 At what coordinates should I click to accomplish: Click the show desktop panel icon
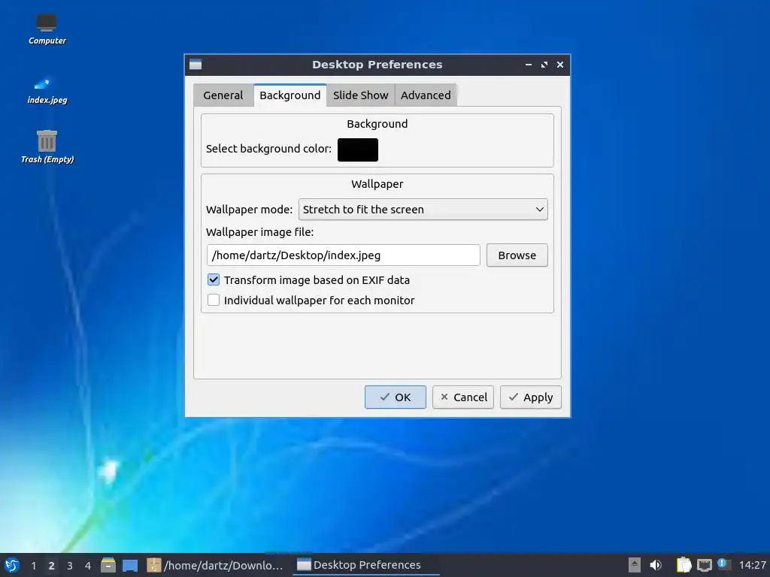click(x=130, y=566)
